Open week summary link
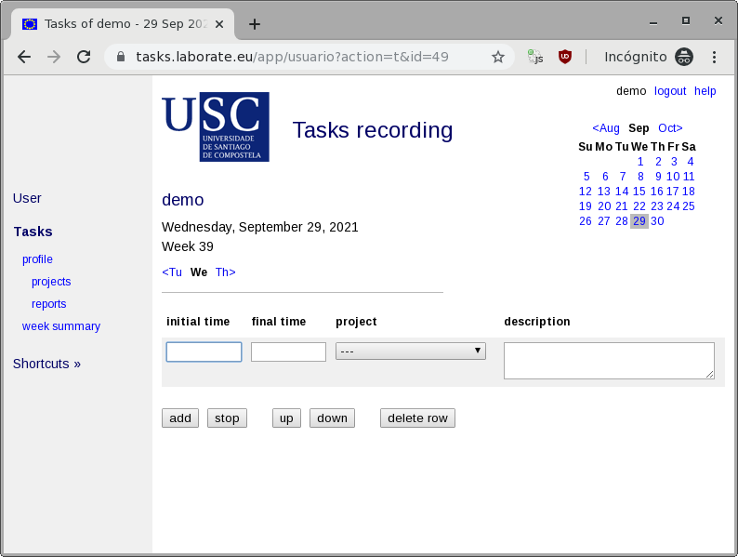Image resolution: width=738 pixels, height=557 pixels. 61,326
